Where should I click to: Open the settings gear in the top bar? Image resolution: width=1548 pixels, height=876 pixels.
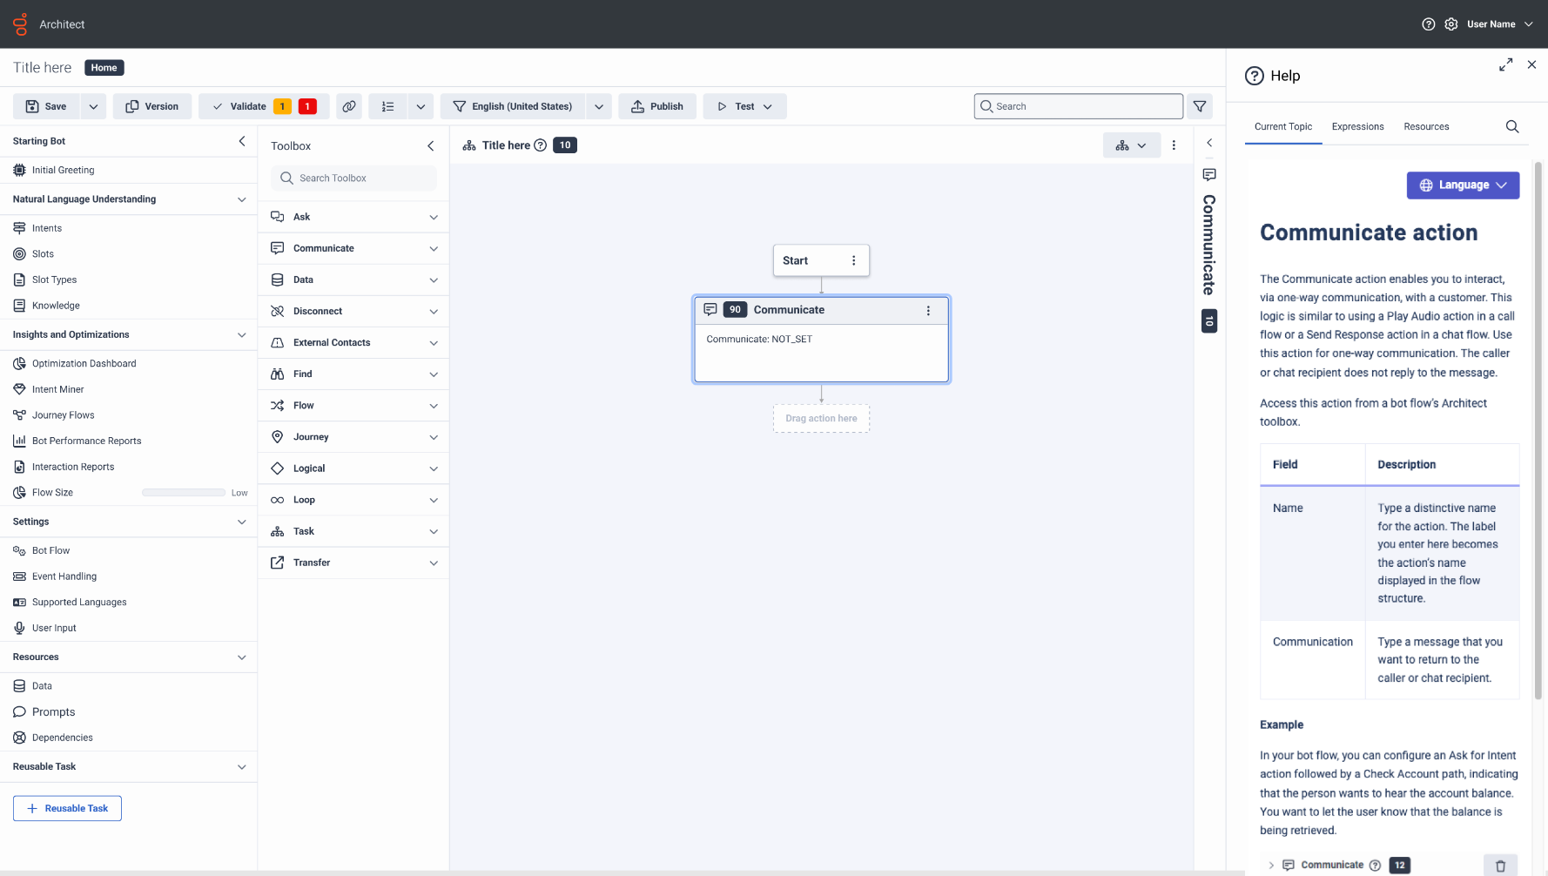(x=1451, y=24)
